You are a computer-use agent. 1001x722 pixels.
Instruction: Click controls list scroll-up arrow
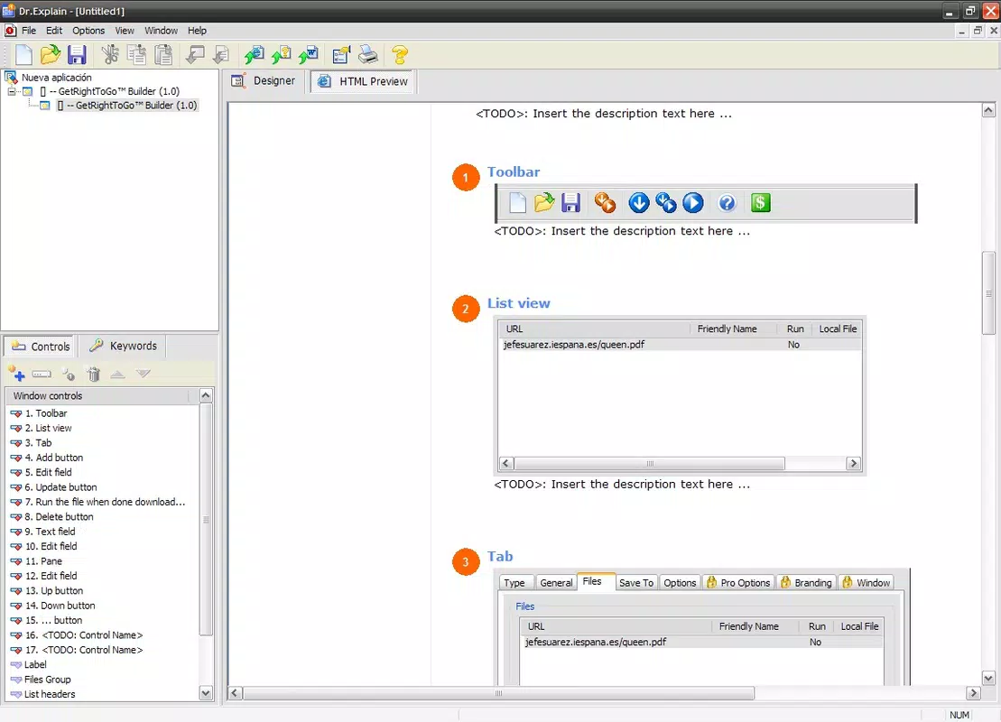206,395
